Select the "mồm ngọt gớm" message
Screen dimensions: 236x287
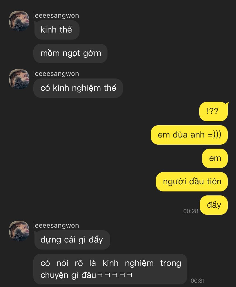[x=70, y=53]
